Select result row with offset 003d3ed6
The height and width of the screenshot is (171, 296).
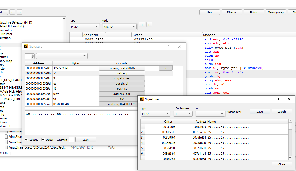(x=214, y=132)
